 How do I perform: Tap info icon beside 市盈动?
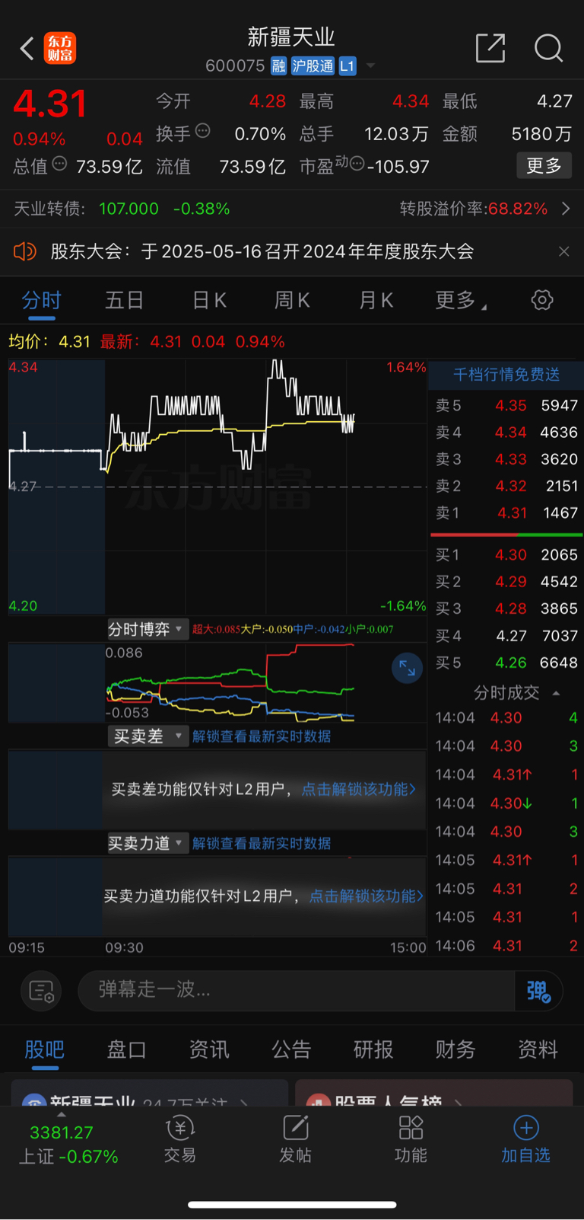tap(357, 164)
